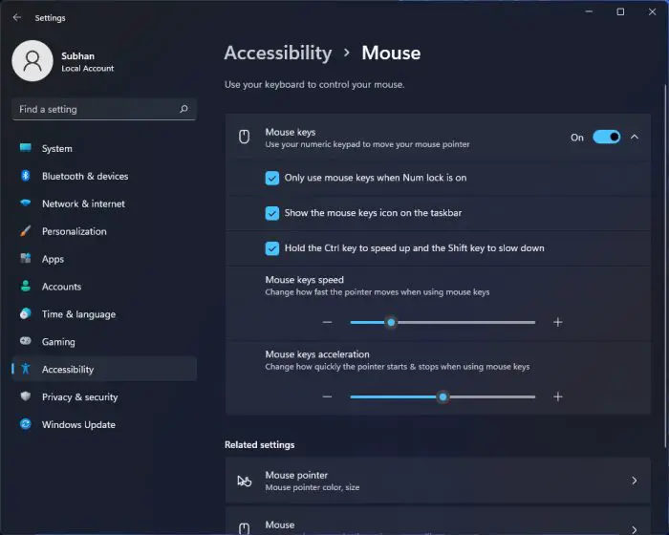Screen dimensions: 669x535
Task: Click the Network wifi icon
Action: (x=26, y=203)
